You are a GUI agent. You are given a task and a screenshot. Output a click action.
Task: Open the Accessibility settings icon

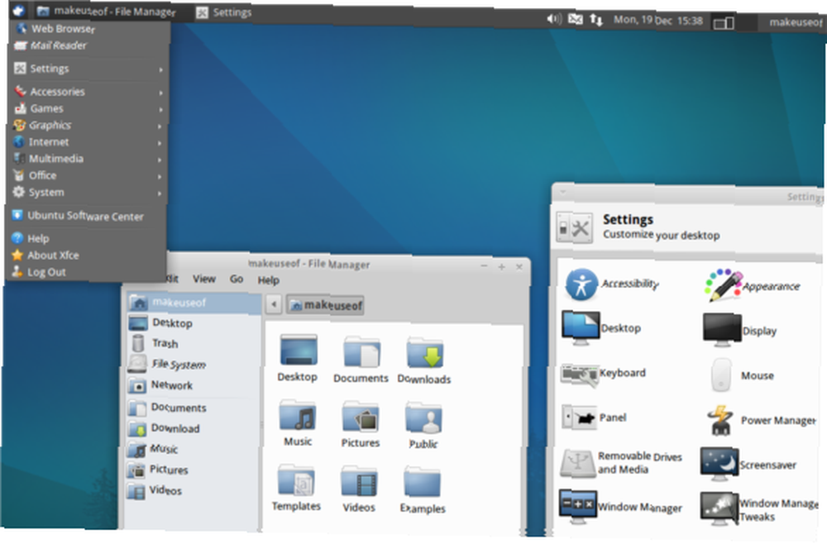point(581,284)
